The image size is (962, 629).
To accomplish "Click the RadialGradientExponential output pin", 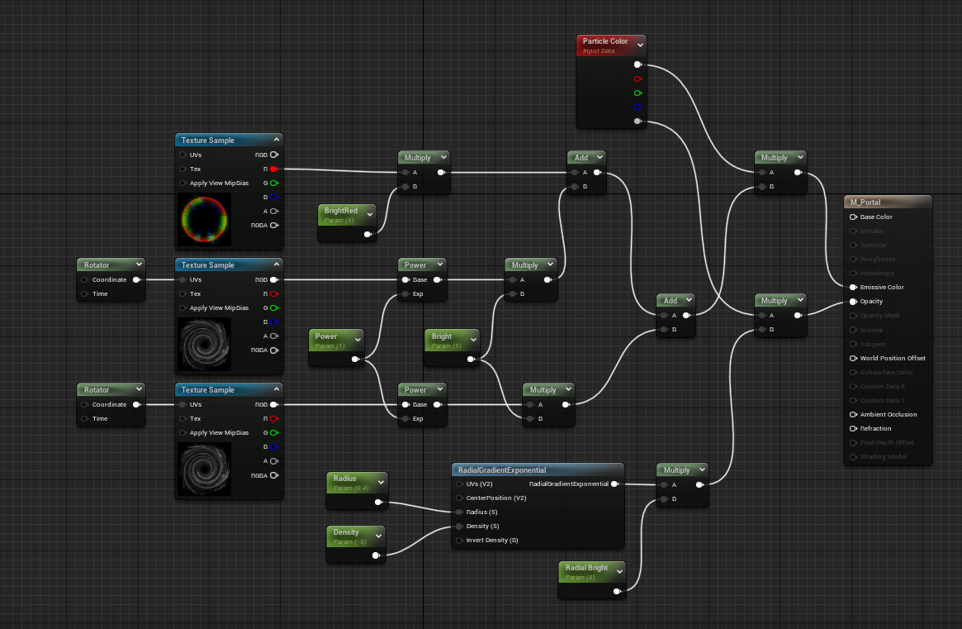I will pos(614,484).
